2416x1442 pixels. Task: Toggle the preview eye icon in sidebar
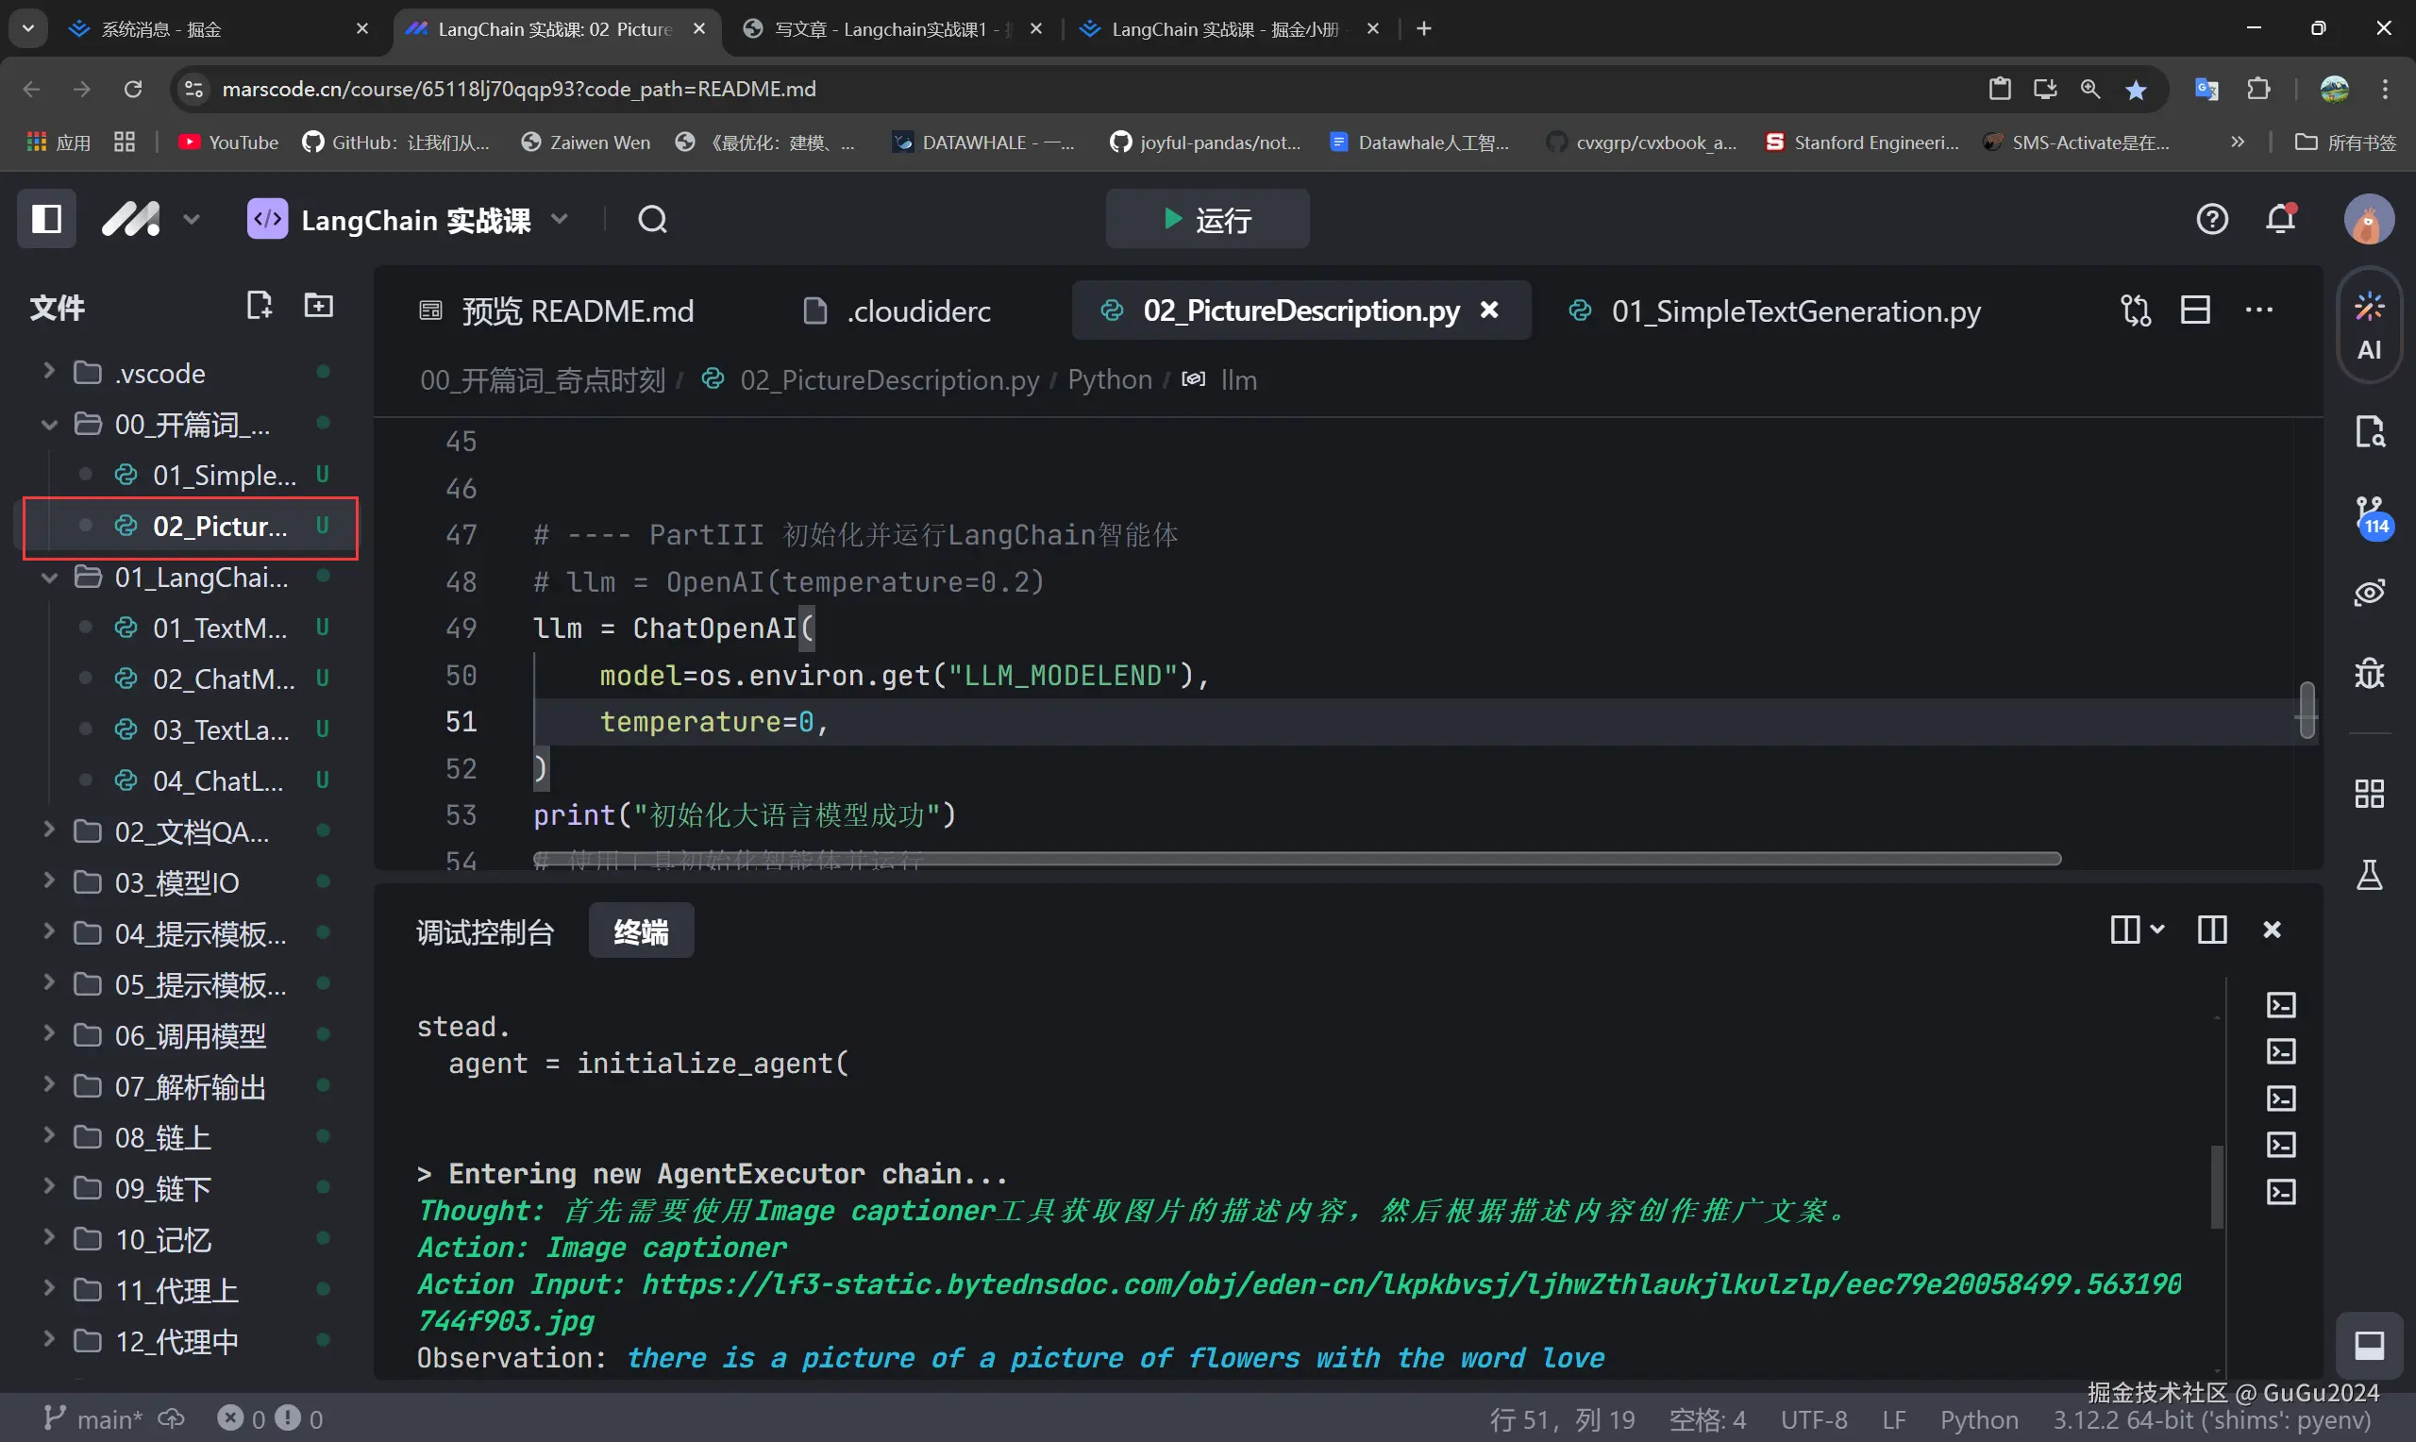click(x=2369, y=592)
